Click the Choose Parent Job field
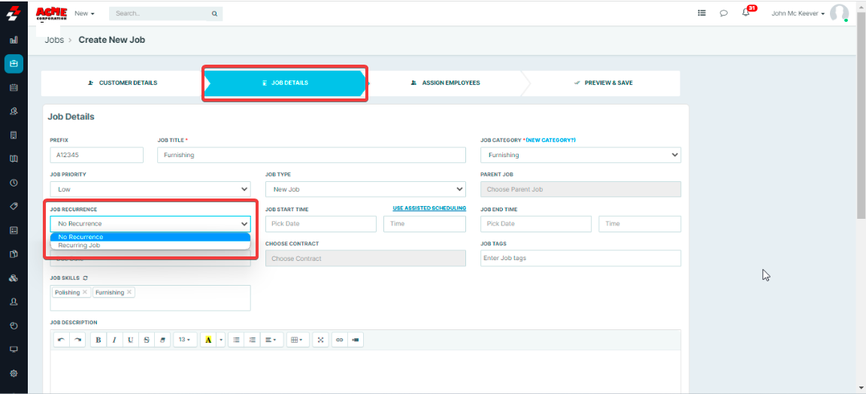The height and width of the screenshot is (394, 866). click(580, 189)
